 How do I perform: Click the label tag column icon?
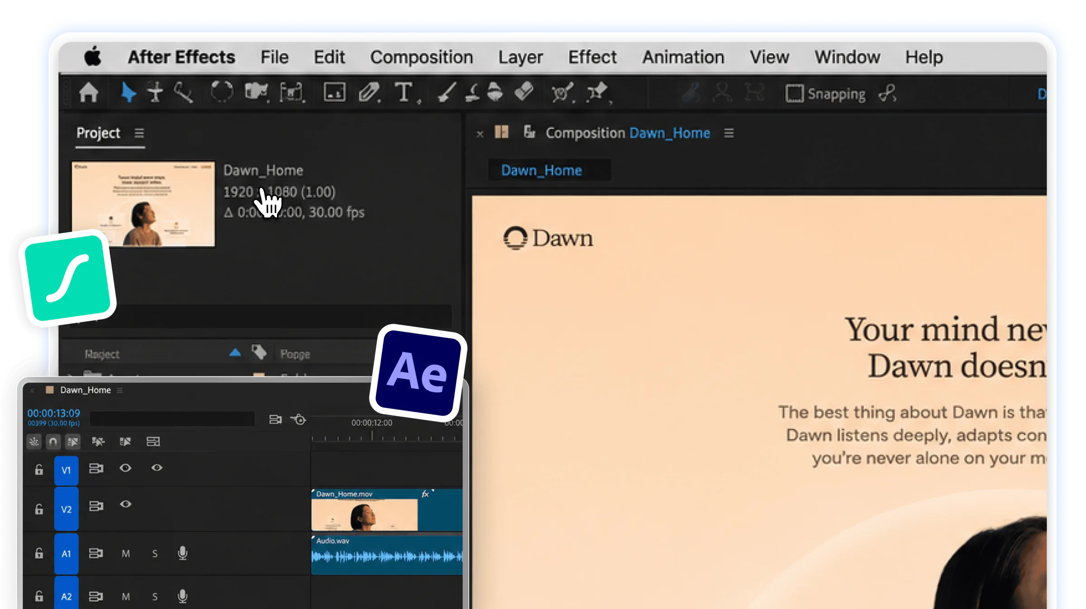[259, 352]
